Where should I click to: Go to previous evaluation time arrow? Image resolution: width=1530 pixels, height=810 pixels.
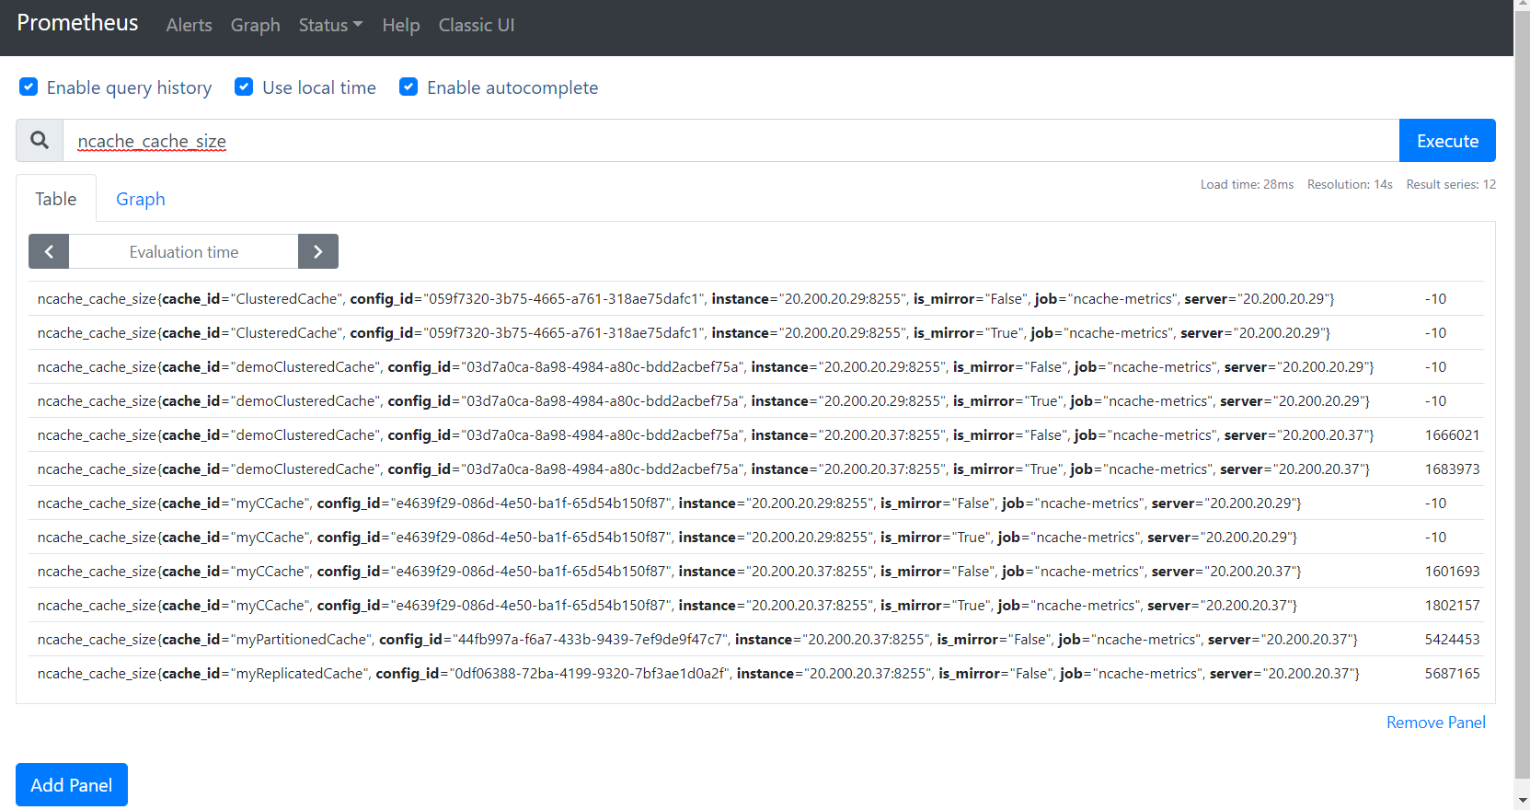tap(49, 251)
